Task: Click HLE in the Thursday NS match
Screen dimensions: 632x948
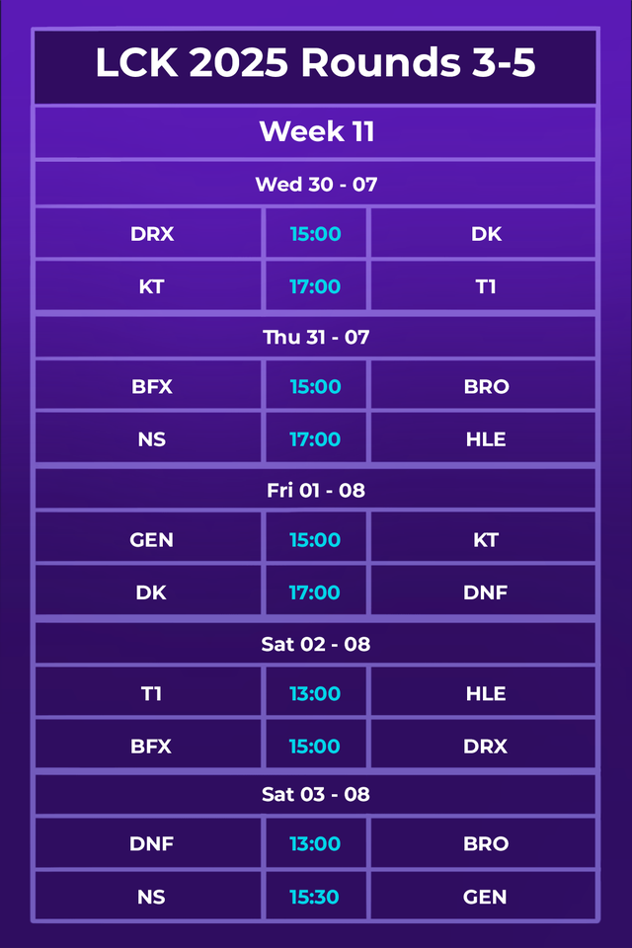Action: point(485,439)
